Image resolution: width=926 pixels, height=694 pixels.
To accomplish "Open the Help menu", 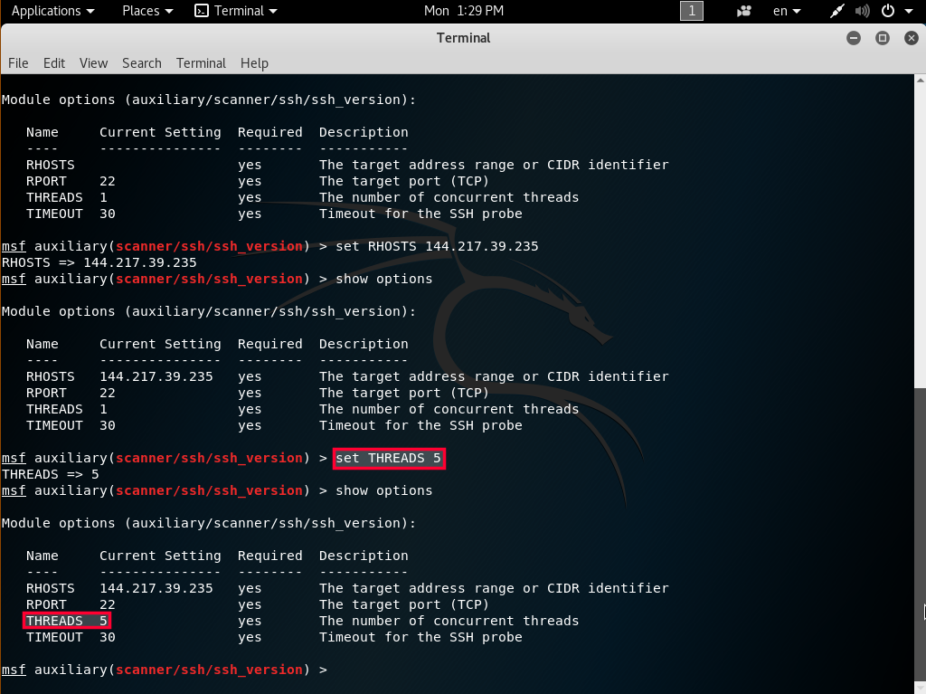I will pyautogui.click(x=254, y=63).
